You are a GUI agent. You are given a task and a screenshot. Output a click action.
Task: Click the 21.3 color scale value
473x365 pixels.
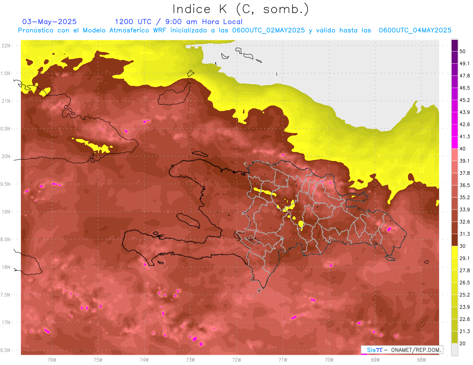click(x=465, y=331)
